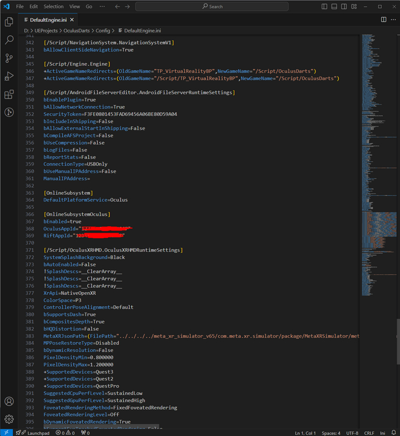Click the DefaultPlatformService=Oculus line

[86, 200]
